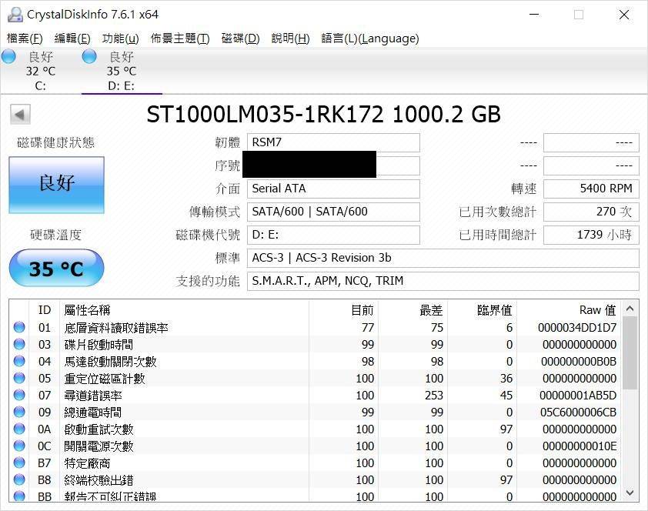
Task: Click status orb of attribute 04 row
Action: (x=19, y=361)
